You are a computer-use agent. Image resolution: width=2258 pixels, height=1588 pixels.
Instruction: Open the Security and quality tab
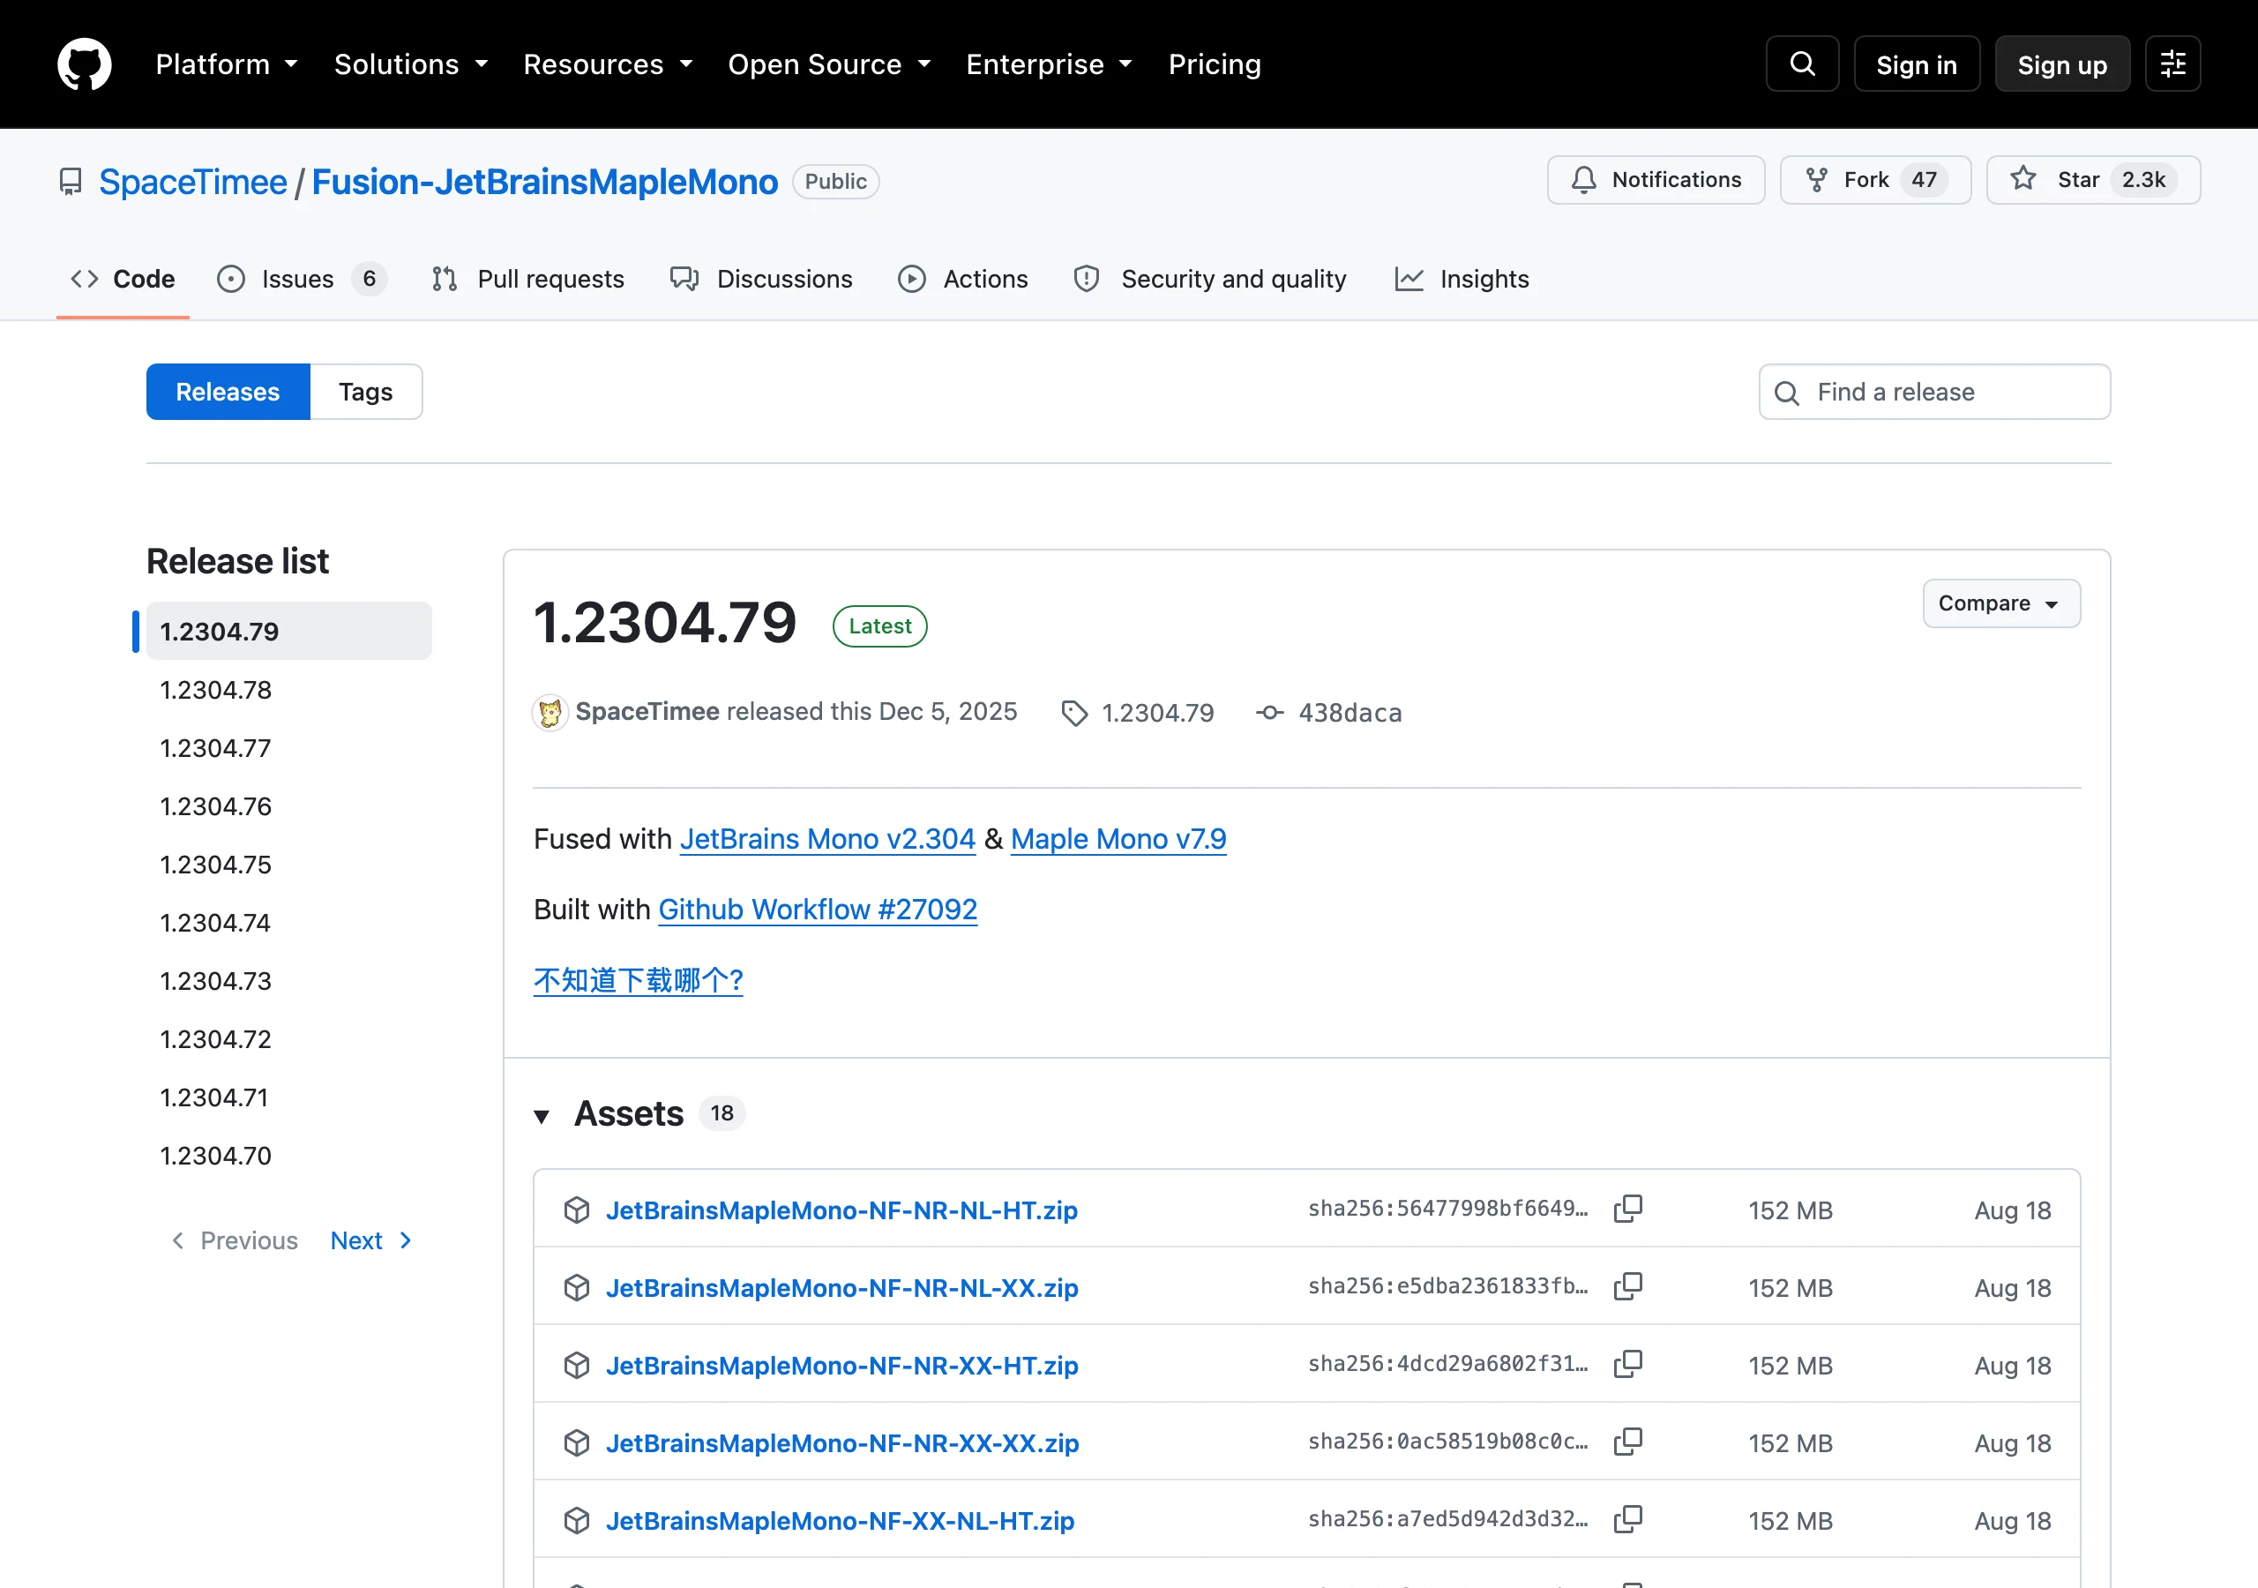pos(1211,280)
